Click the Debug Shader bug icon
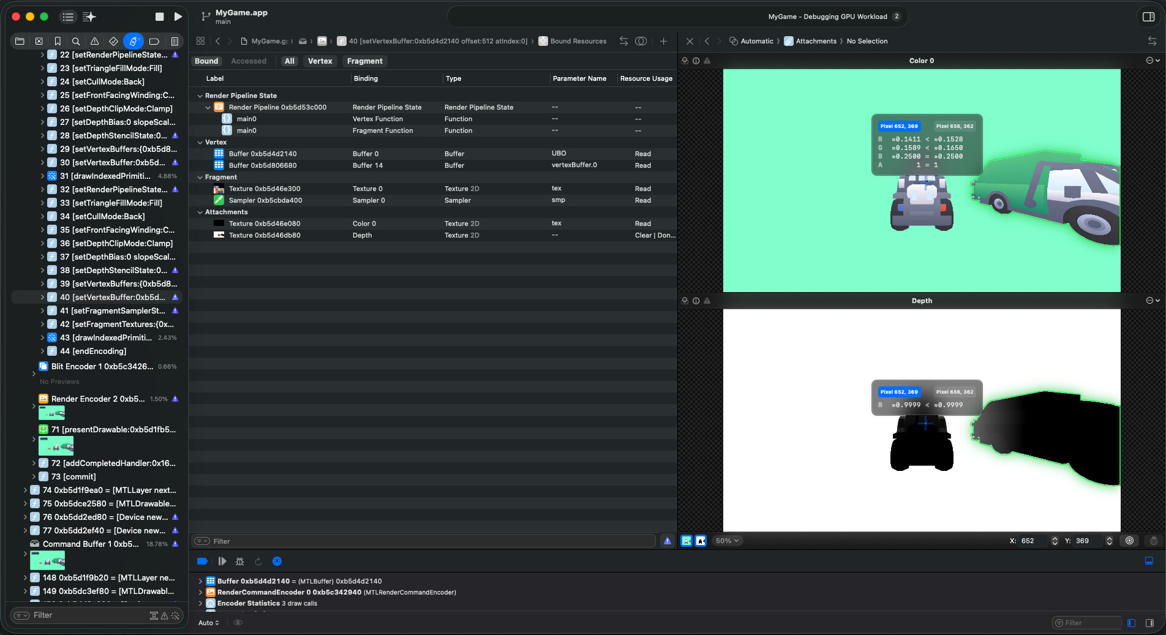This screenshot has height=635, width=1166. (x=239, y=561)
